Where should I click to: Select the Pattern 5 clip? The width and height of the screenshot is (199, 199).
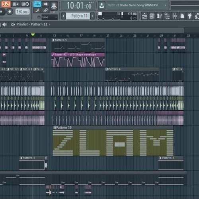(x=78, y=45)
